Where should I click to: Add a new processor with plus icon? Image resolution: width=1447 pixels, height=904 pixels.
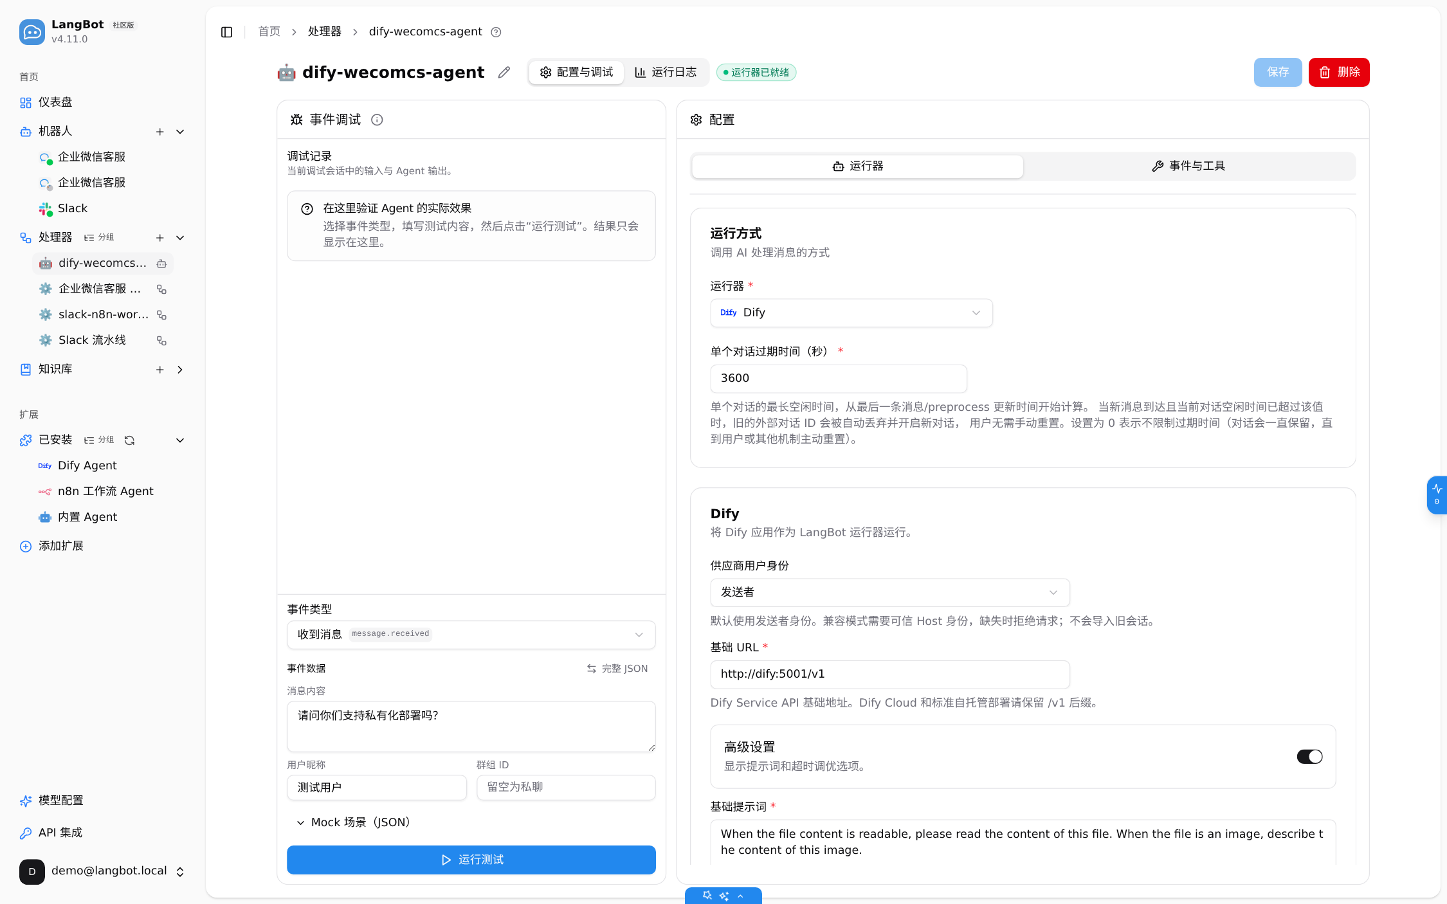[160, 238]
